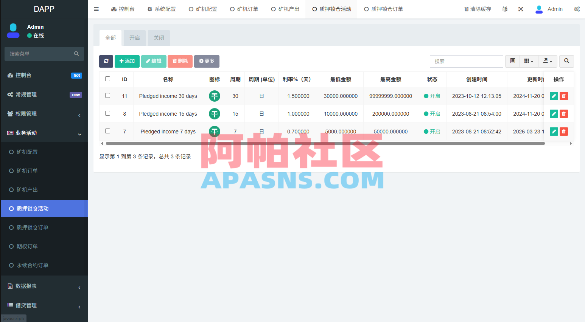Open 矿机配置 in the sidebar
The image size is (585, 322).
pos(44,152)
